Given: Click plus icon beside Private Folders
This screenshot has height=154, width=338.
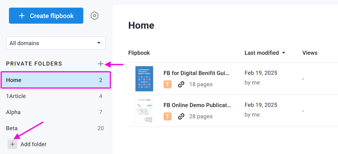Looking at the screenshot, I should click(x=101, y=64).
